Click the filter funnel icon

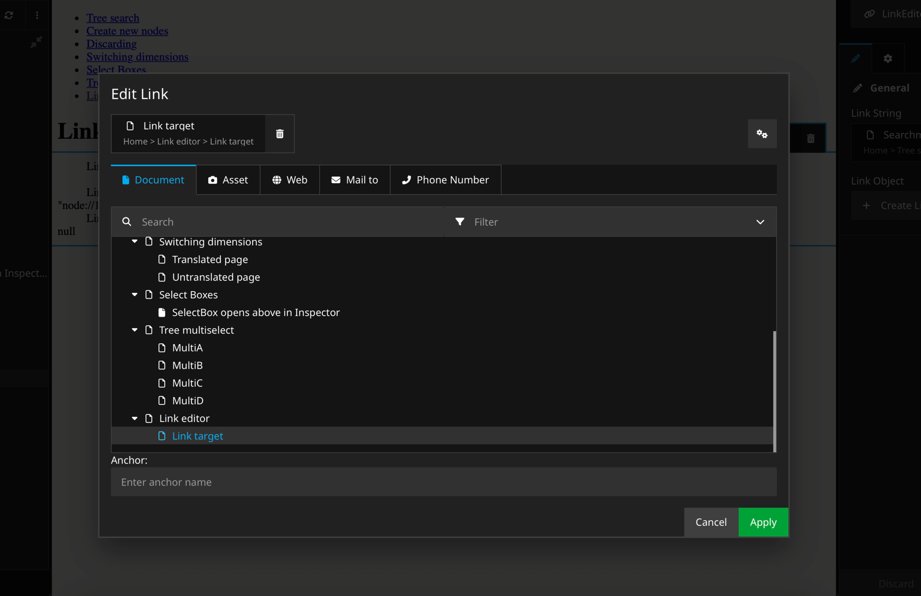[x=460, y=222]
